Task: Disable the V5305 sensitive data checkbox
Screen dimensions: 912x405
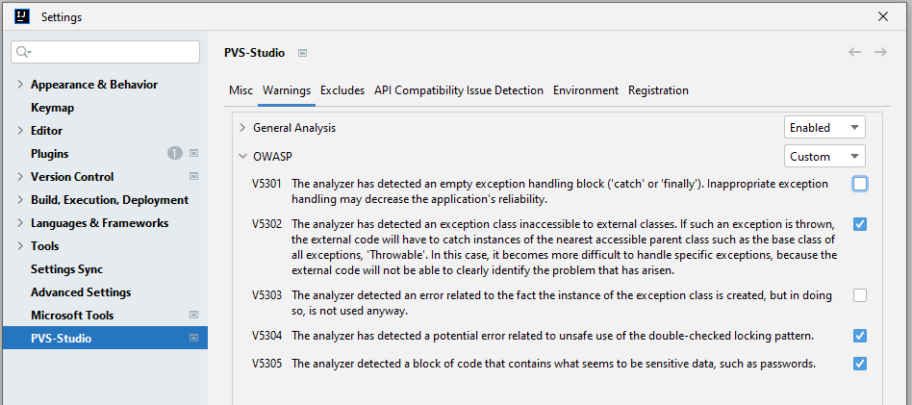Action: point(860,364)
